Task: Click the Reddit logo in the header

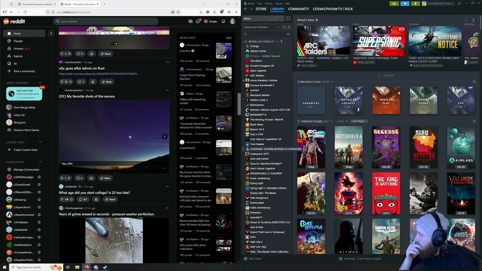Action: [x=14, y=21]
